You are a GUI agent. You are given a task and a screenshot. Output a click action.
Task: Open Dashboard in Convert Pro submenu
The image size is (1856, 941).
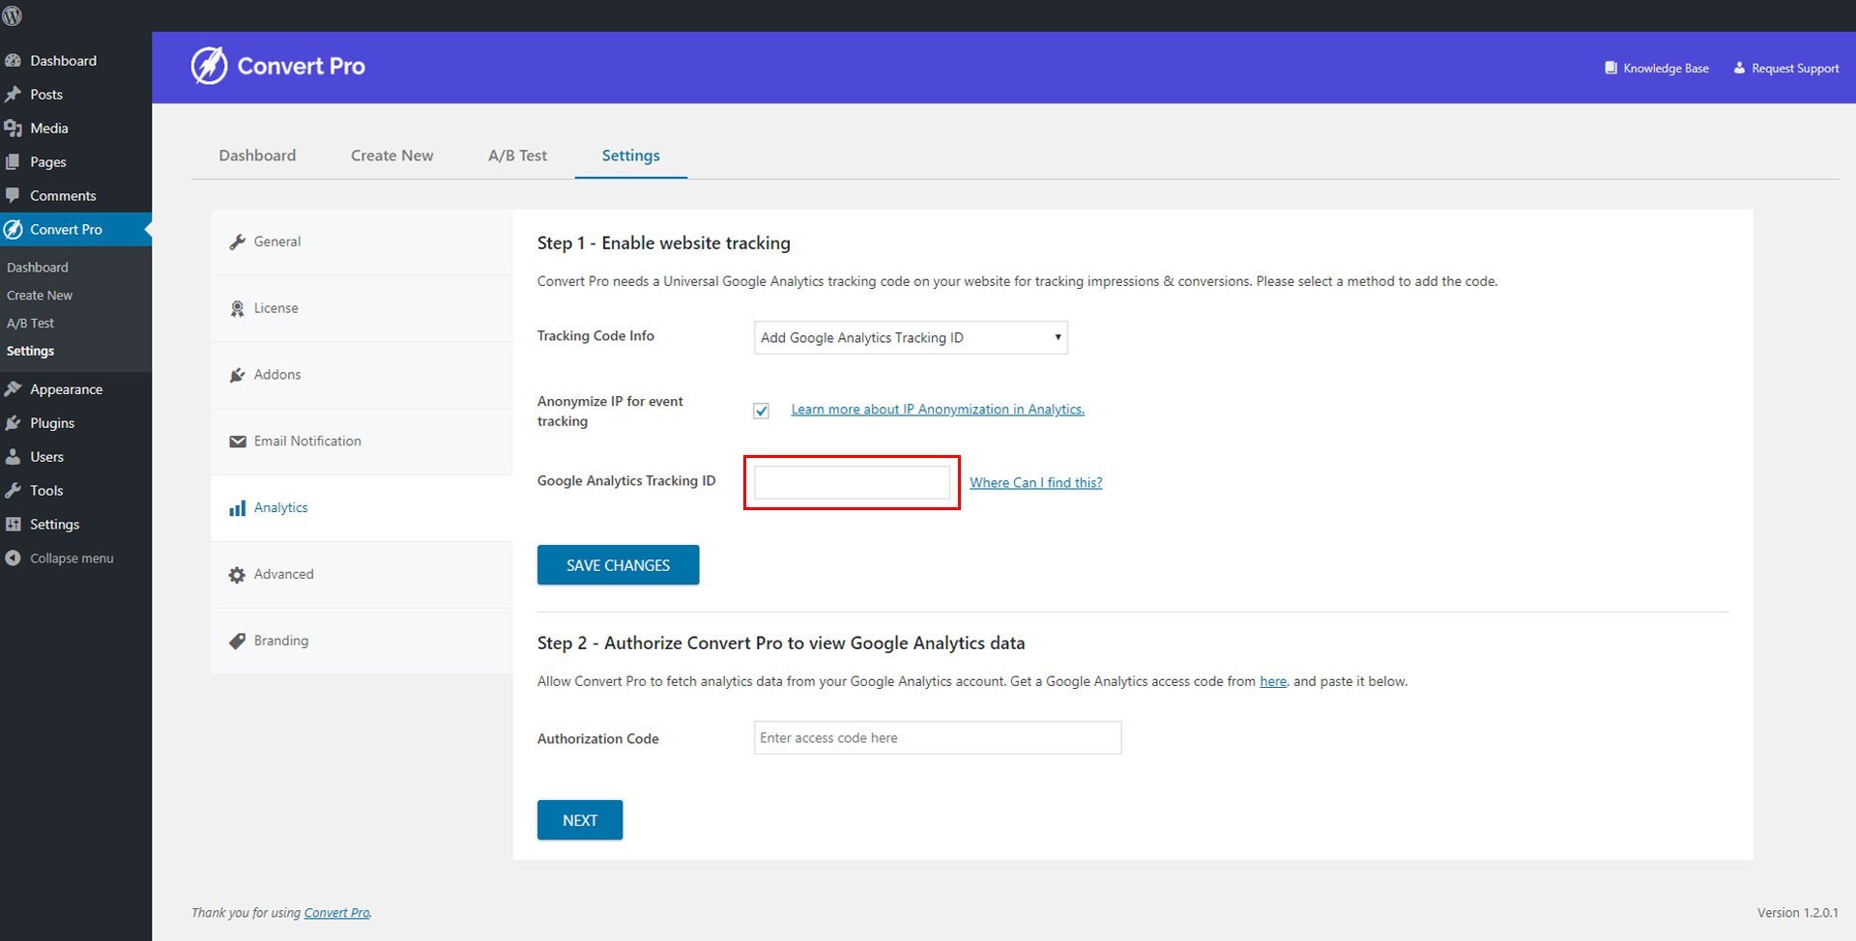click(x=38, y=267)
